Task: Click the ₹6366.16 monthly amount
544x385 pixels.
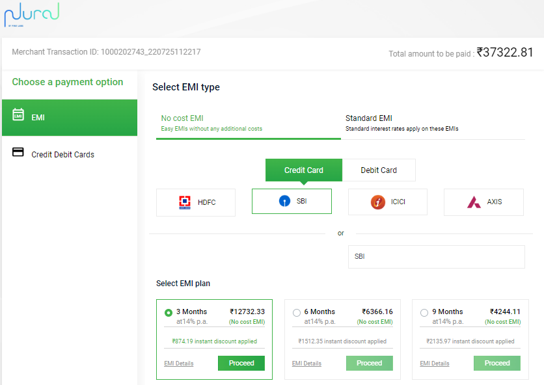Action: point(377,312)
